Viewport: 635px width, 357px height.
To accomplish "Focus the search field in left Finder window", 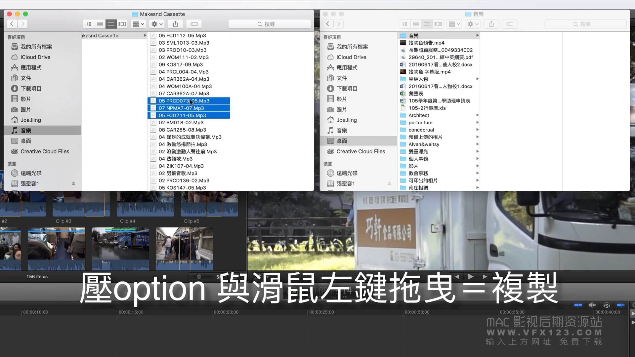I will (x=270, y=24).
